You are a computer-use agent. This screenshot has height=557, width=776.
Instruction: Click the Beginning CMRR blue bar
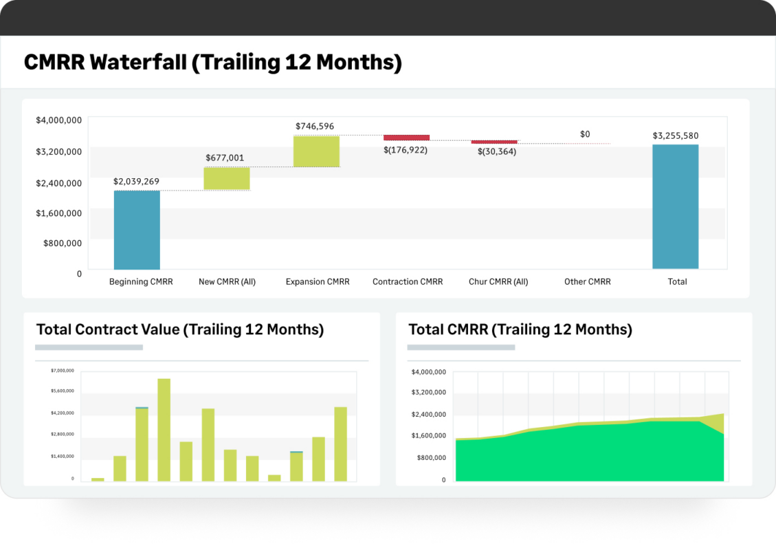point(137,230)
